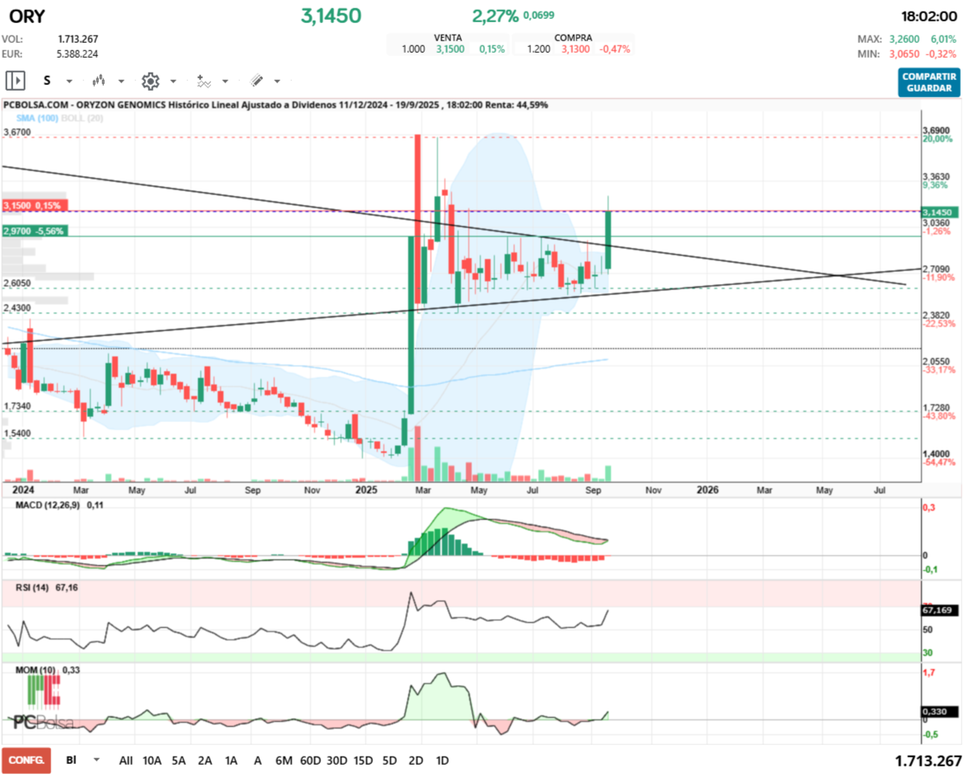Select the 5D time range
This screenshot has height=778, width=973.
pos(389,761)
